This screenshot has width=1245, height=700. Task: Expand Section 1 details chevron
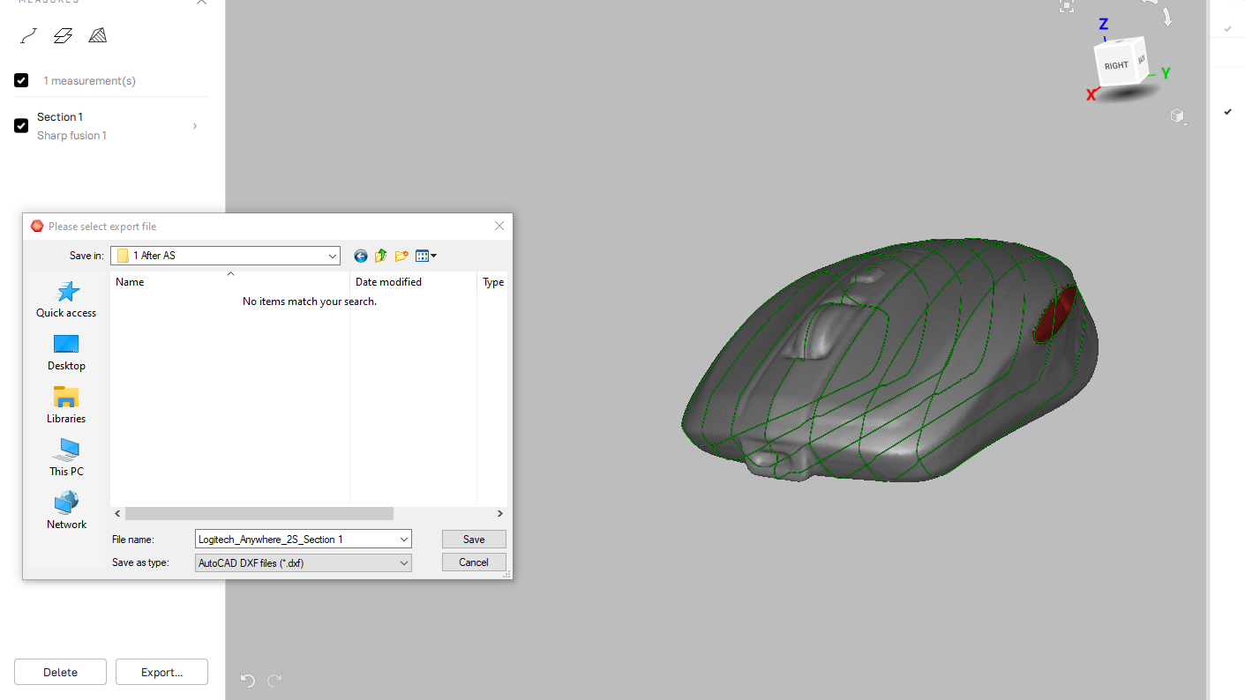click(x=195, y=126)
